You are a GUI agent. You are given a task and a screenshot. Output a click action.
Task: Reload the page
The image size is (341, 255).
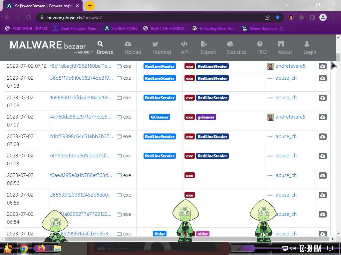pyautogui.click(x=29, y=17)
